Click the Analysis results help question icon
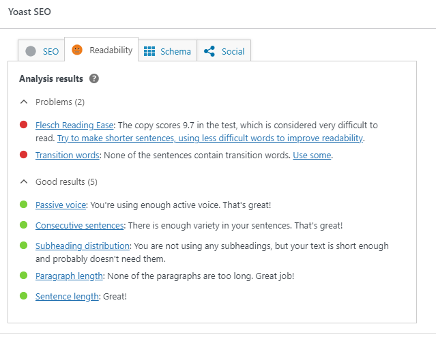This screenshot has width=436, height=337. [x=94, y=78]
